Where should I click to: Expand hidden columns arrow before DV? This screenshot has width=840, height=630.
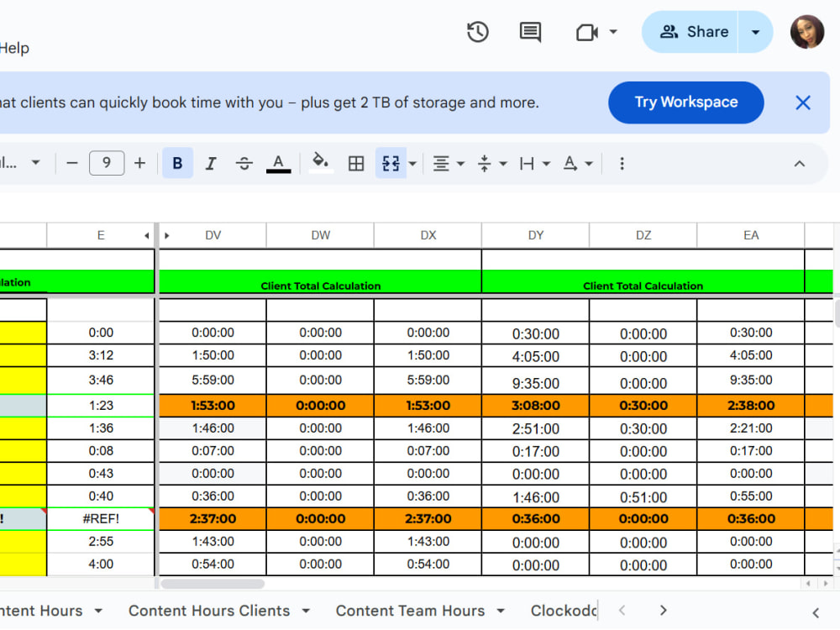[167, 236]
